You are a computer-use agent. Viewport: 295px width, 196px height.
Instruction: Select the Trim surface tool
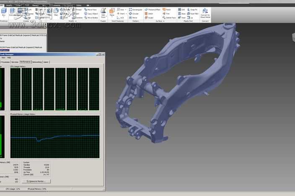(x=166, y=14)
